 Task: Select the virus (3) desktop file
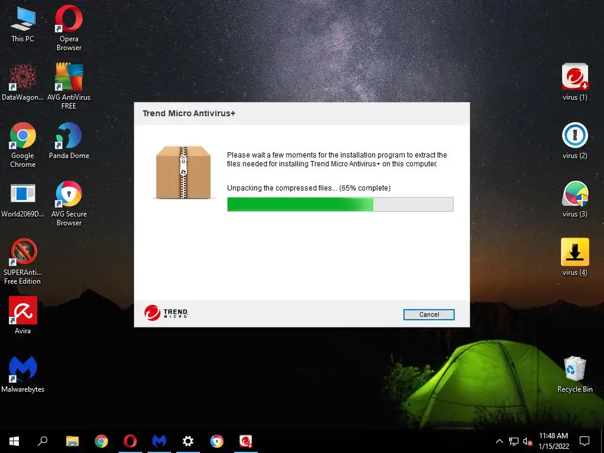point(575,199)
